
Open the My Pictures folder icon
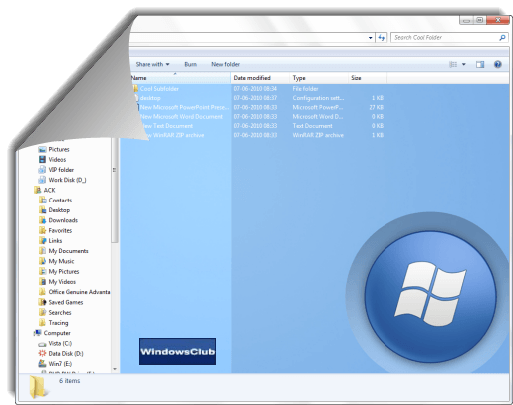coord(42,272)
